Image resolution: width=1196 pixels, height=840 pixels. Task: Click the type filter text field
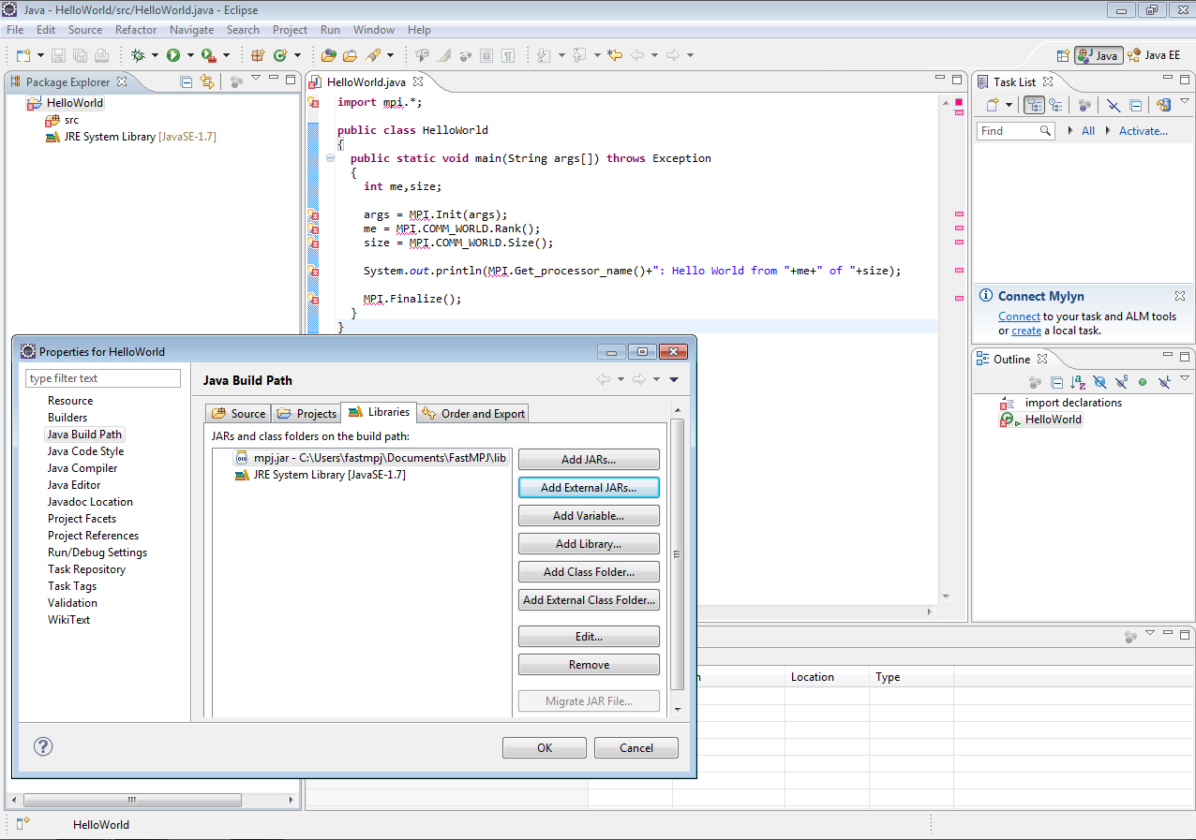[x=103, y=378]
